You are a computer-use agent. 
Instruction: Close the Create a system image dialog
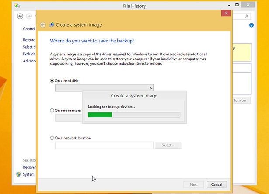point(226,14)
